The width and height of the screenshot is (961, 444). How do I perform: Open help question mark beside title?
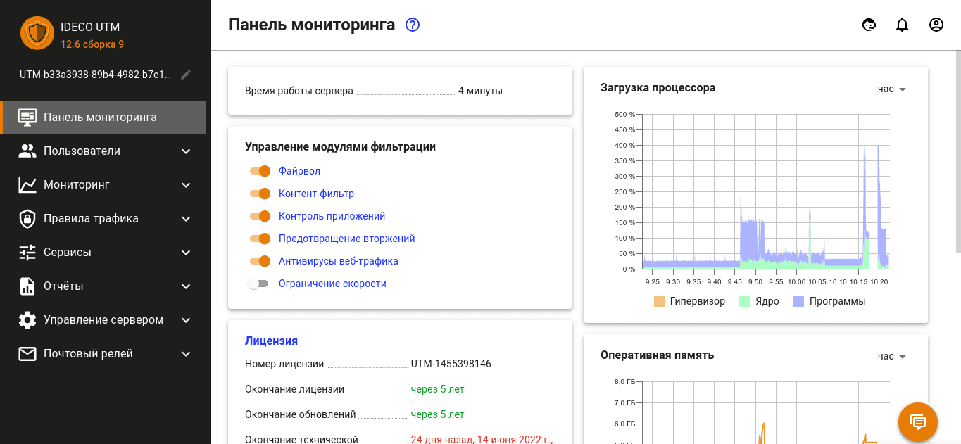tap(413, 25)
